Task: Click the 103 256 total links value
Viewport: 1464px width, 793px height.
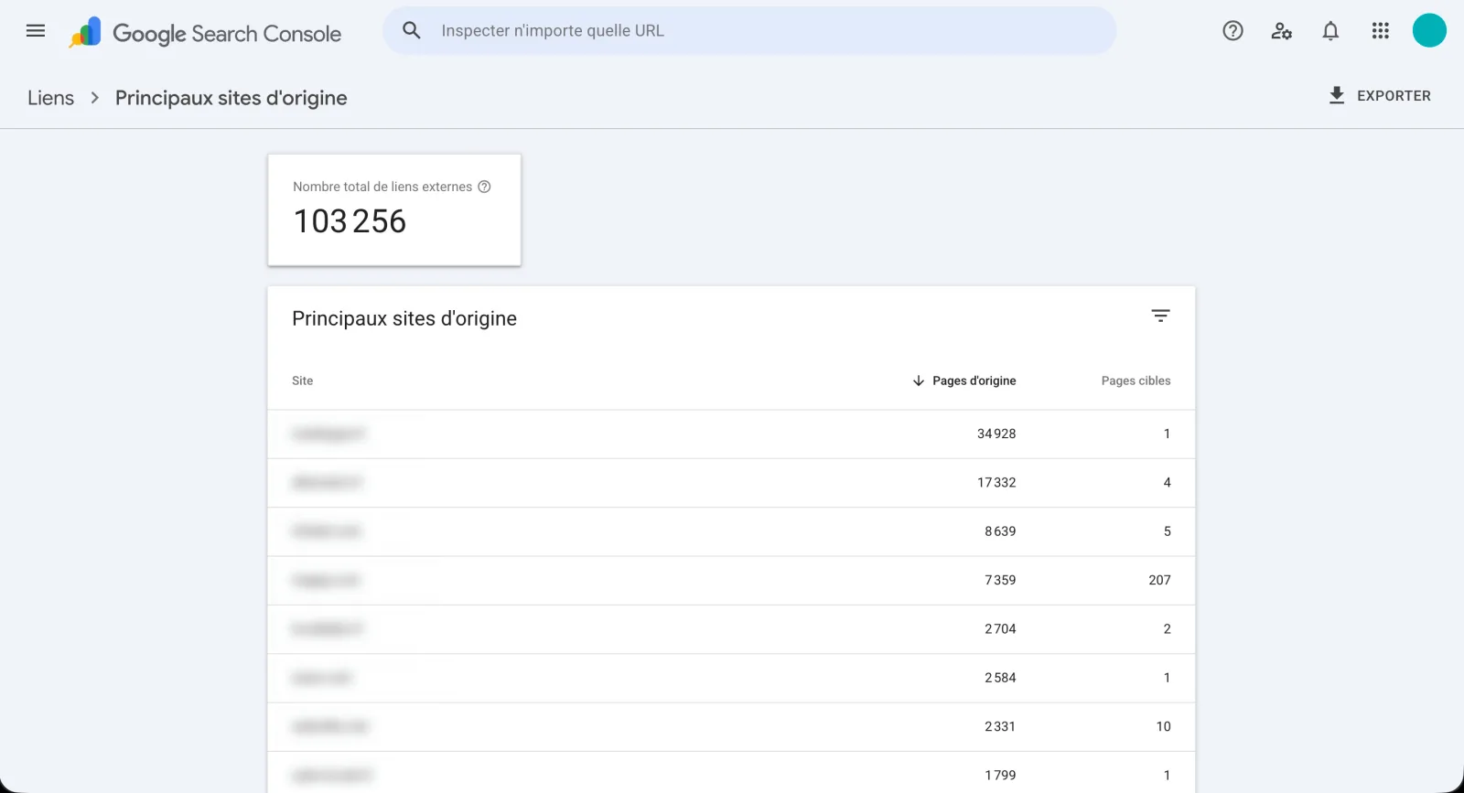Action: (350, 221)
